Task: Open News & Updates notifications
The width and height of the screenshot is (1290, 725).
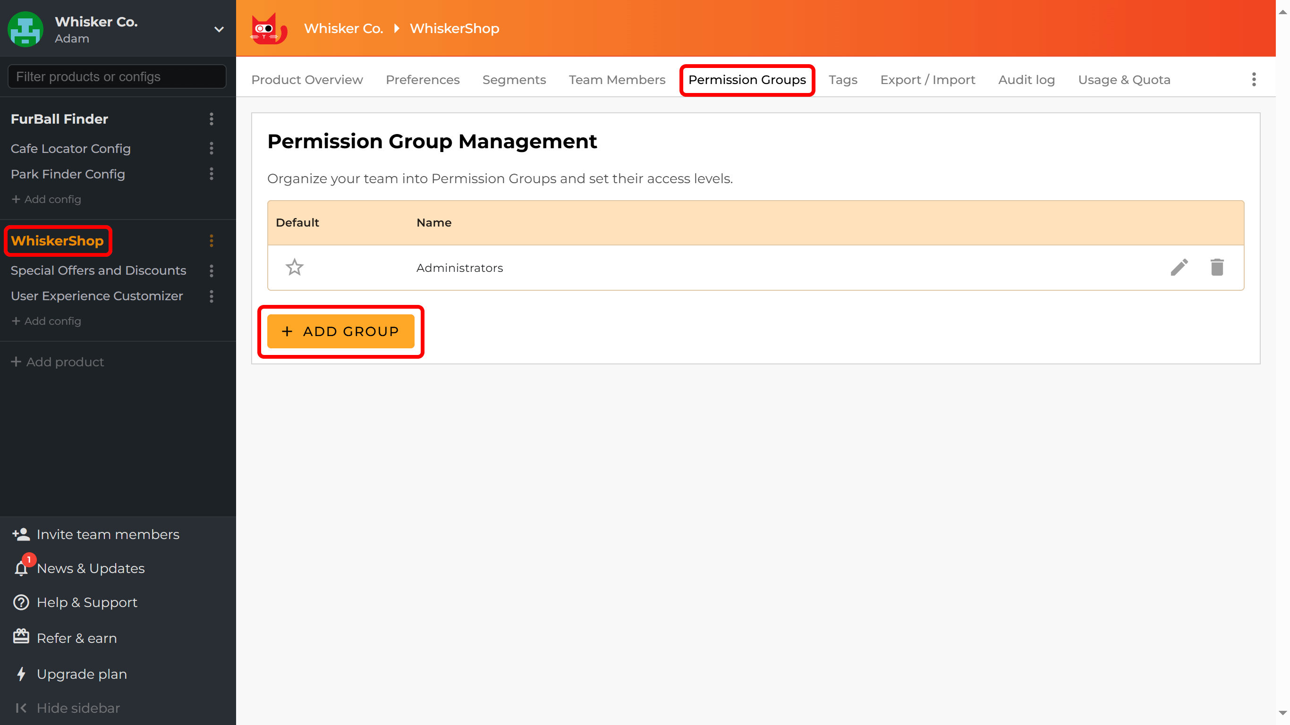Action: pyautogui.click(x=90, y=568)
